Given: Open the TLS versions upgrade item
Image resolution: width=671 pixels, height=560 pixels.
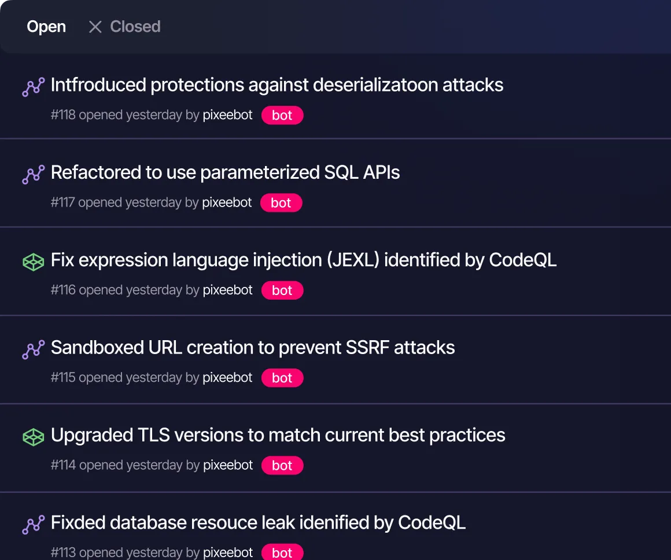Looking at the screenshot, I should 278,435.
